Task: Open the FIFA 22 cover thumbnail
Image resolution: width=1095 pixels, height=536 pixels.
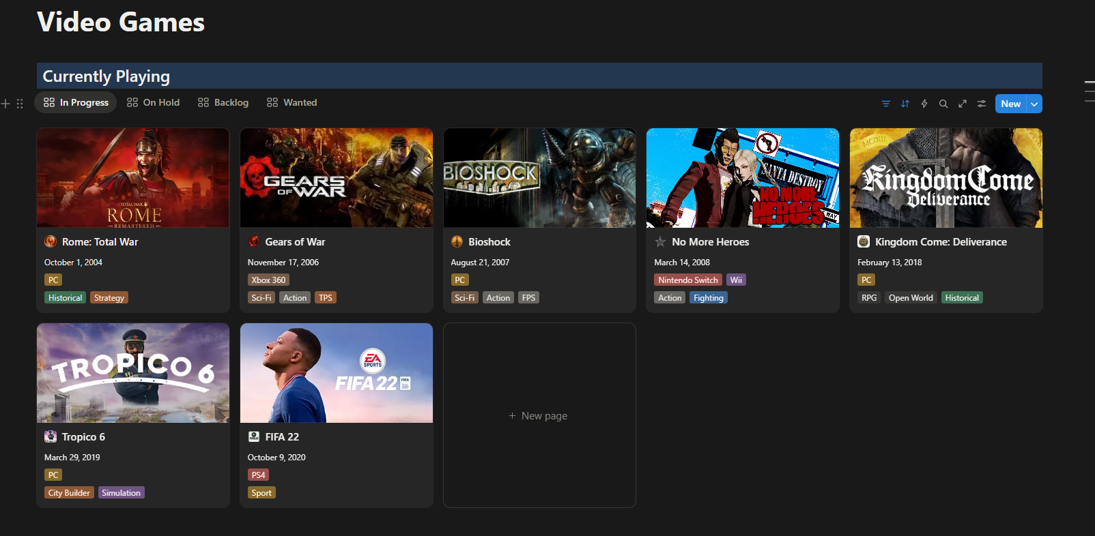Action: [x=336, y=372]
